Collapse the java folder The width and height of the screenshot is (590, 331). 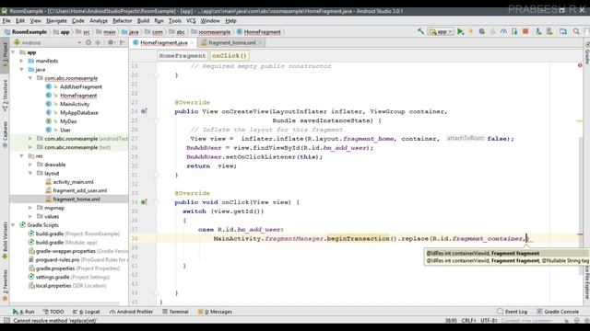click(21, 70)
